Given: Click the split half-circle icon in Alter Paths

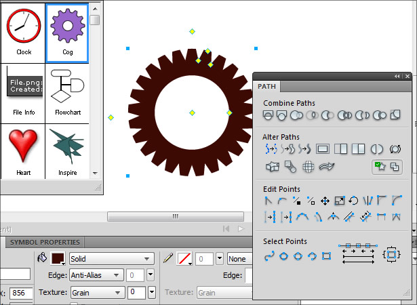Looking at the screenshot, I should click(376, 149).
